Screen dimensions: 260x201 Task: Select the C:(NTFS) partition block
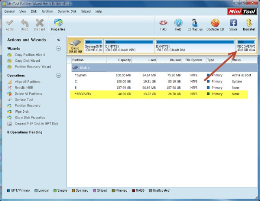(x=129, y=46)
